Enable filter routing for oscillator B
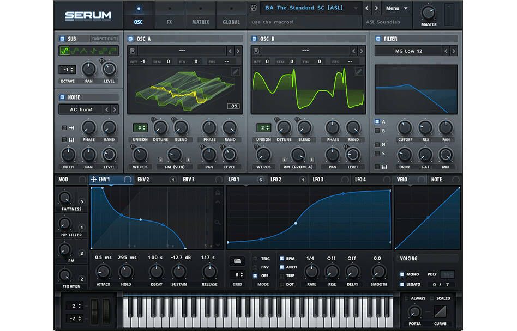517x331 pixels. (377, 131)
